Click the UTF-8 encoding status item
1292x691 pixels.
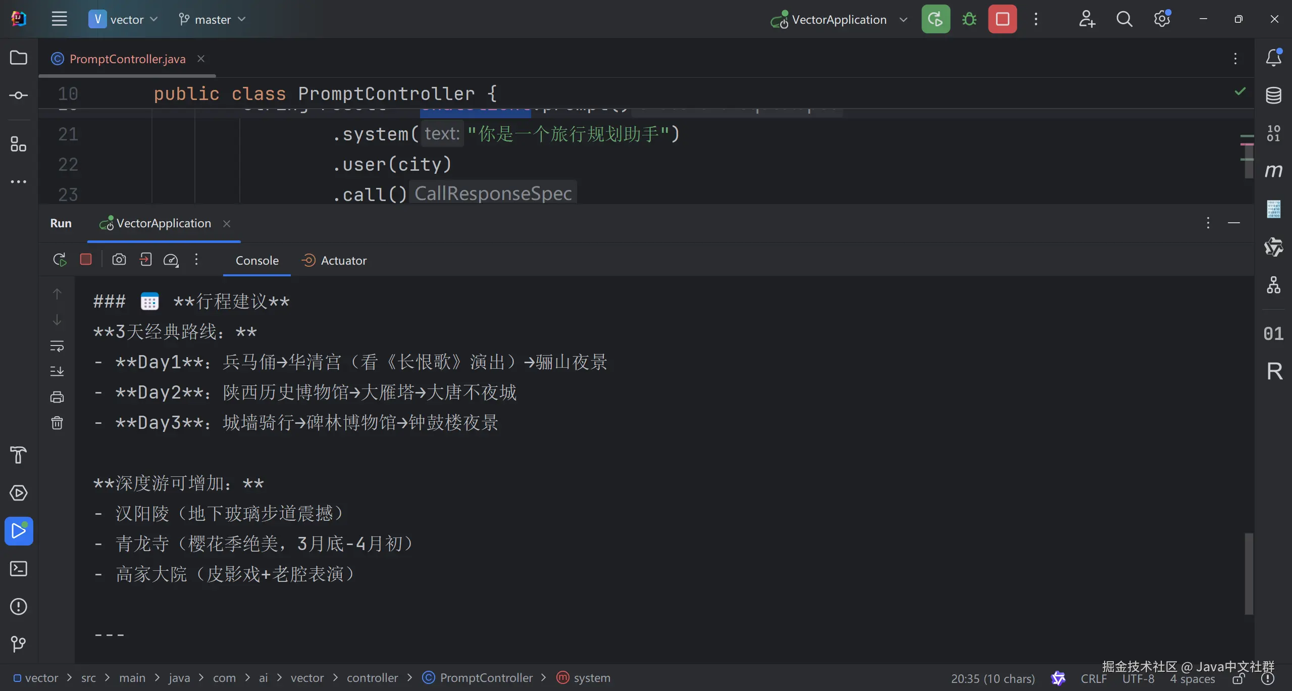click(1138, 679)
